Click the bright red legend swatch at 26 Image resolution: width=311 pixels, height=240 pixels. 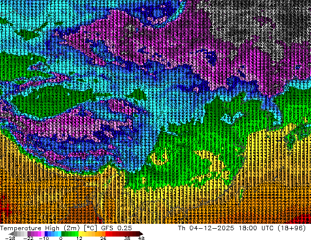pos(107,234)
